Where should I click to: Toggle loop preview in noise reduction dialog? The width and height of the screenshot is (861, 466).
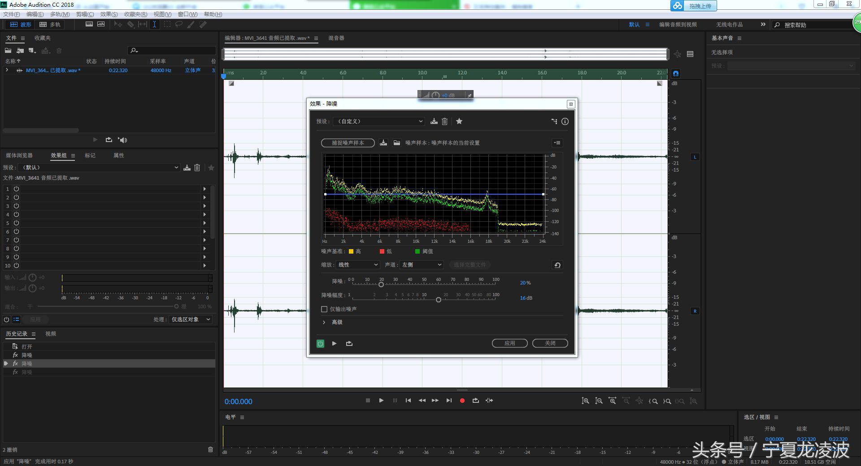point(349,344)
